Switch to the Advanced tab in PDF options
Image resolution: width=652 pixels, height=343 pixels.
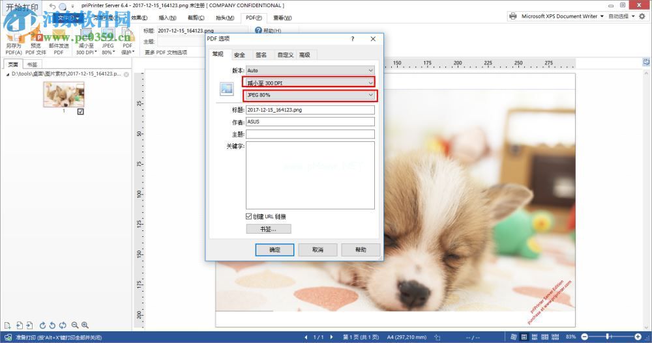tap(304, 55)
